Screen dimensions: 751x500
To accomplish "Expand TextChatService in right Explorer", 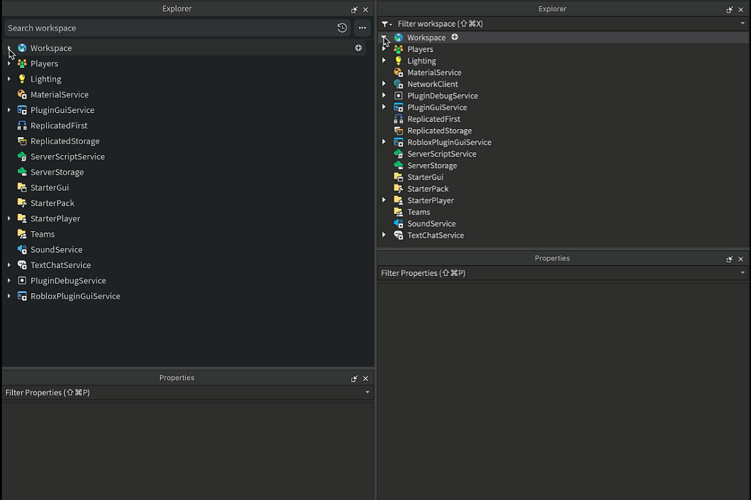I will [x=384, y=235].
